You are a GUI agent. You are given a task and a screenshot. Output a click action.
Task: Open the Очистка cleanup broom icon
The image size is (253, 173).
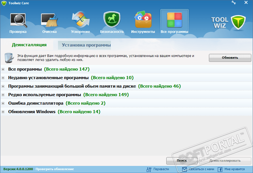click(x=49, y=20)
